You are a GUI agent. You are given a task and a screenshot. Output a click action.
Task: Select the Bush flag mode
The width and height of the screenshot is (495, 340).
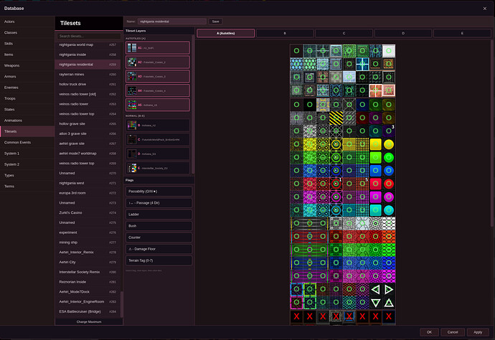pos(159,226)
